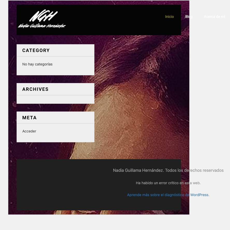Click the Acceder login link

(29, 131)
